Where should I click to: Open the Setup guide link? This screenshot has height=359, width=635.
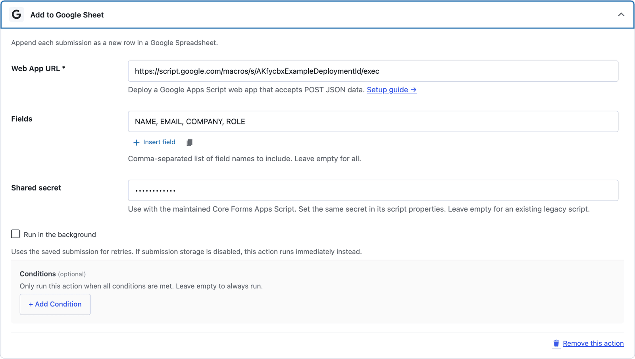(391, 90)
